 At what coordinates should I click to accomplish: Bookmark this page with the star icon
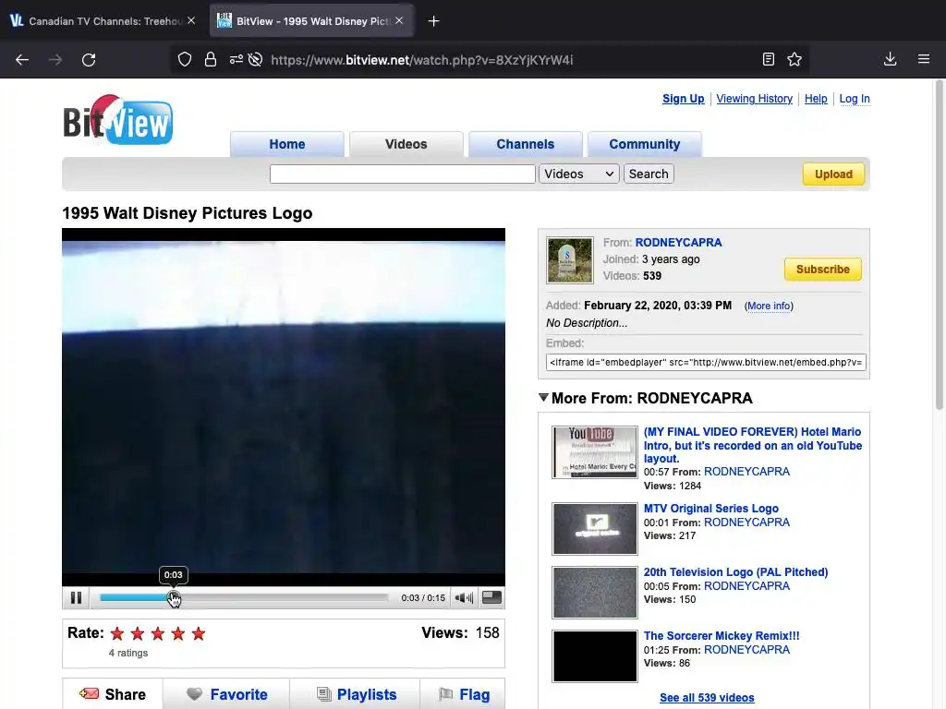(794, 59)
